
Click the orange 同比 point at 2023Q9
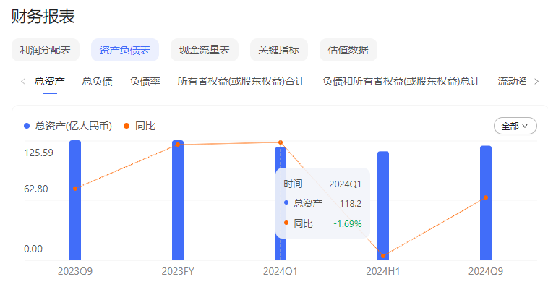75,189
